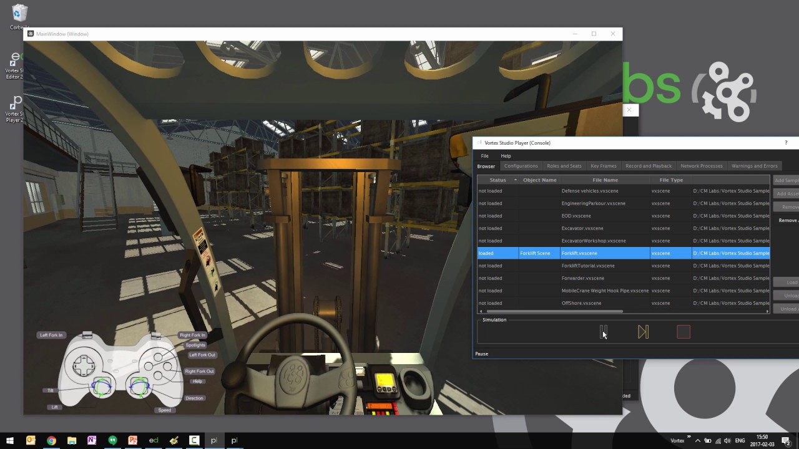Select the loaded Forklift.vxscene file name
Viewport: 799px width, 449px height.
click(579, 253)
